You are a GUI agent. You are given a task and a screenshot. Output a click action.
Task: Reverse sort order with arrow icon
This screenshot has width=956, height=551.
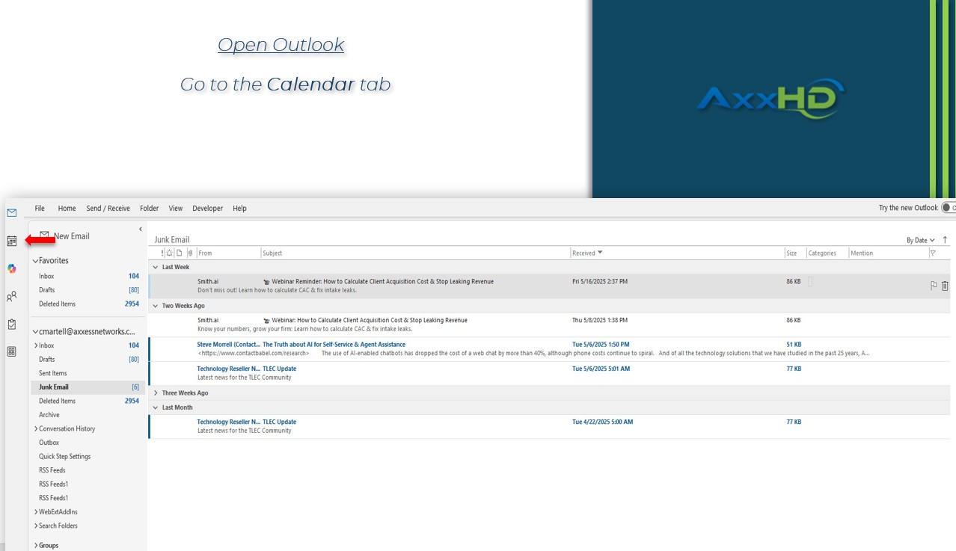[x=946, y=240]
